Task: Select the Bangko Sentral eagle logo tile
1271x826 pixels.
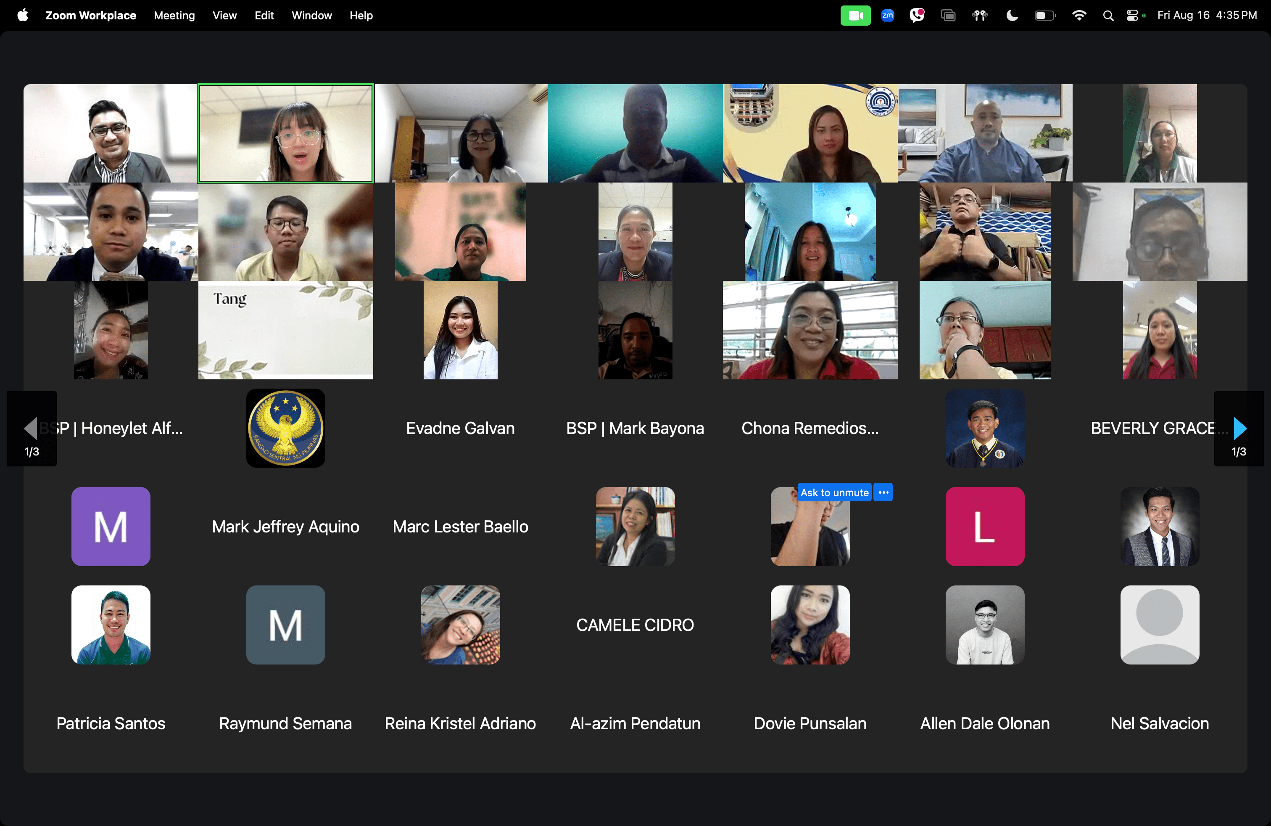Action: click(285, 428)
